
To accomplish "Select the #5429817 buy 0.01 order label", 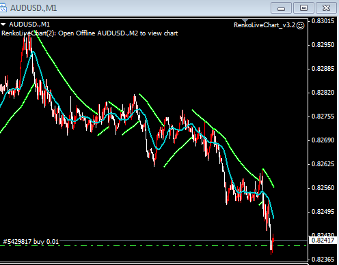I will (31, 241).
